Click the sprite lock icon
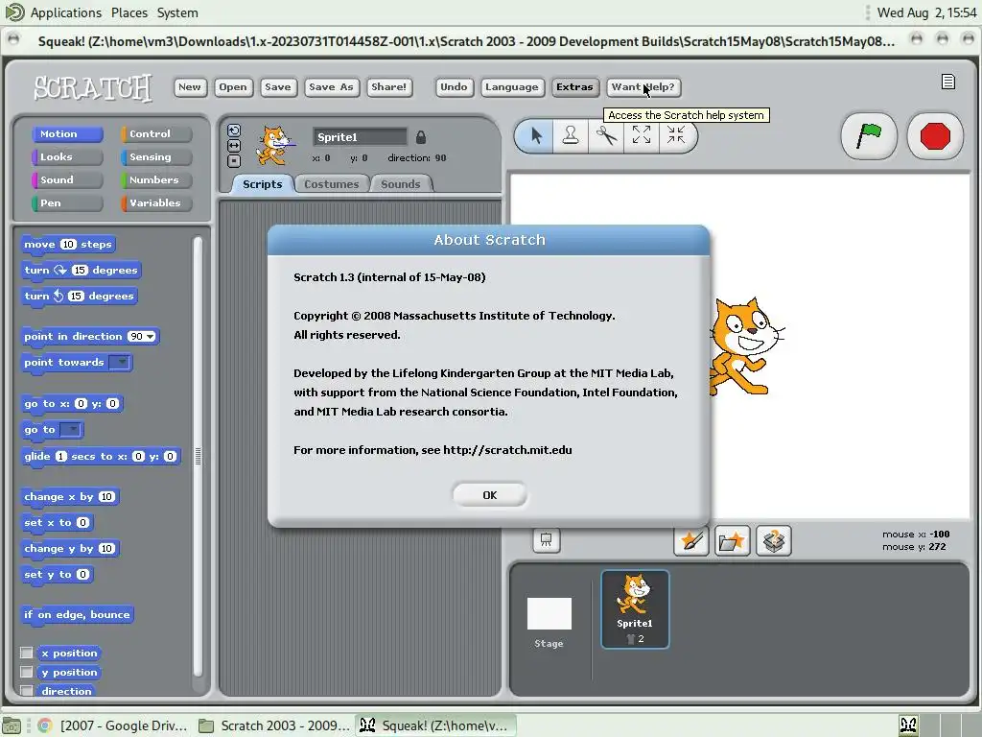The height and width of the screenshot is (737, 982). click(x=421, y=136)
